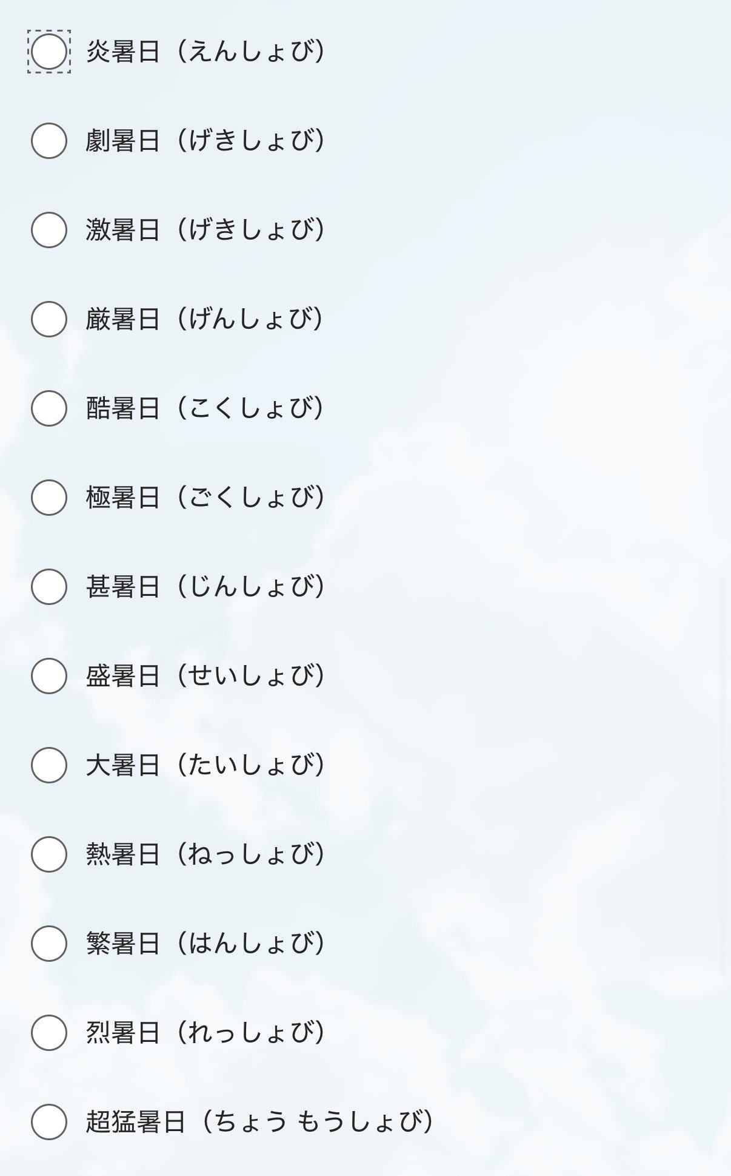This screenshot has width=731, height=1176.
Task: Click the 酷暑日（こくしょび）label text
Action: click(206, 408)
